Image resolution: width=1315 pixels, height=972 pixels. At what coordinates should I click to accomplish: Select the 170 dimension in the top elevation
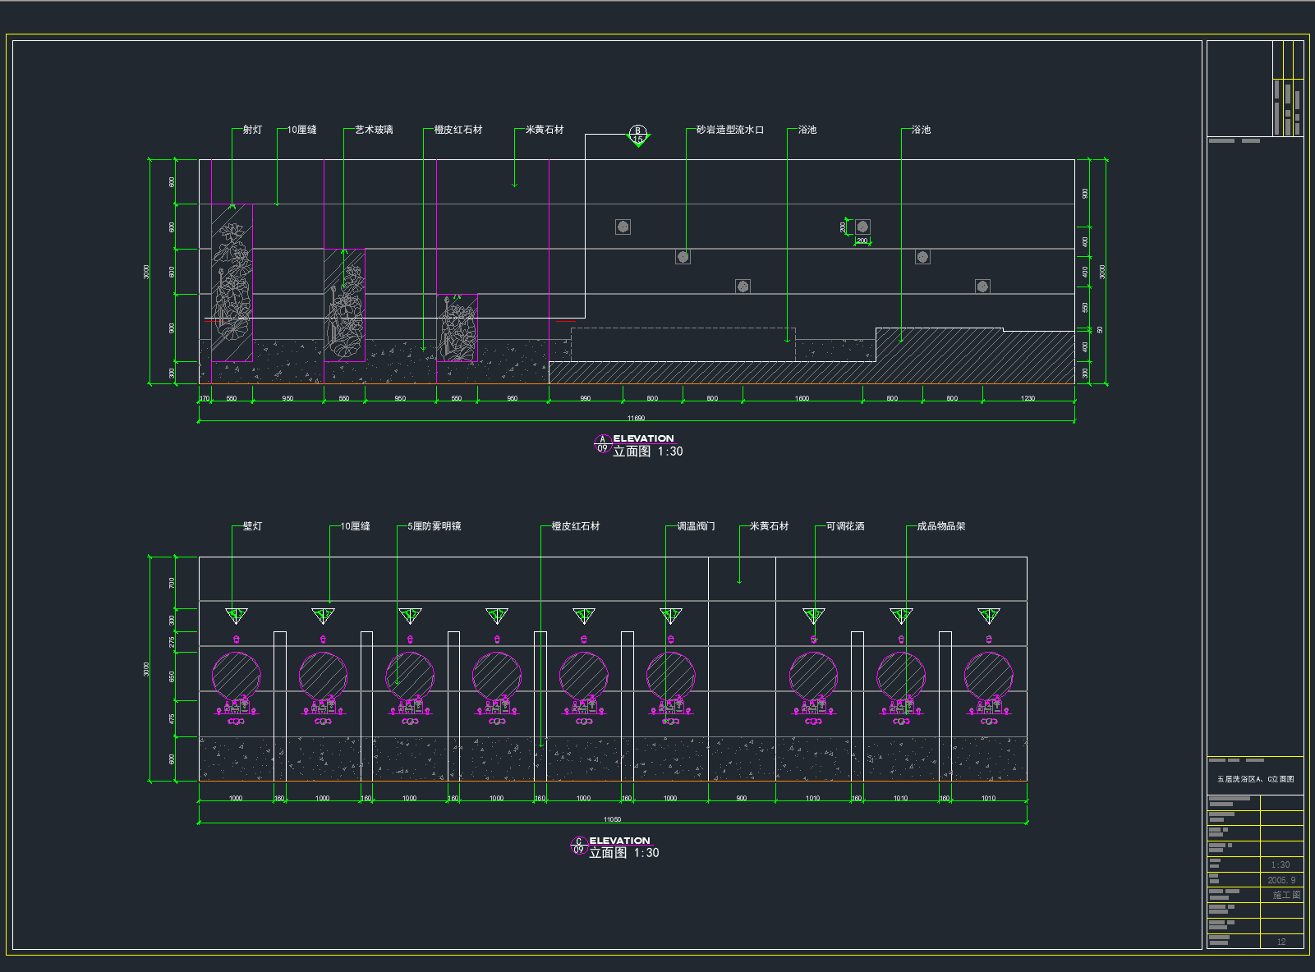(x=205, y=398)
